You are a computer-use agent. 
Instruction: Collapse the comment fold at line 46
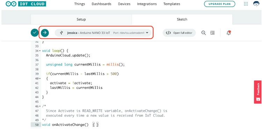(x=40, y=106)
